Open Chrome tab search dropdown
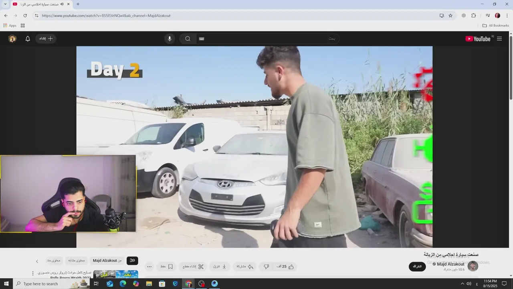The height and width of the screenshot is (289, 513). click(5, 4)
